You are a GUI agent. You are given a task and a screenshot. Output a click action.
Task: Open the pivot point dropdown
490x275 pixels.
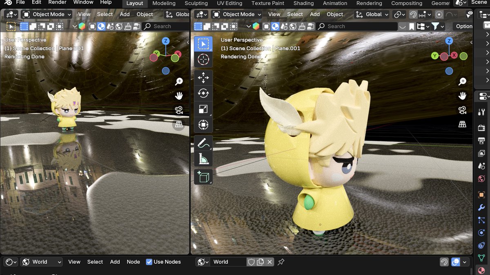point(399,15)
